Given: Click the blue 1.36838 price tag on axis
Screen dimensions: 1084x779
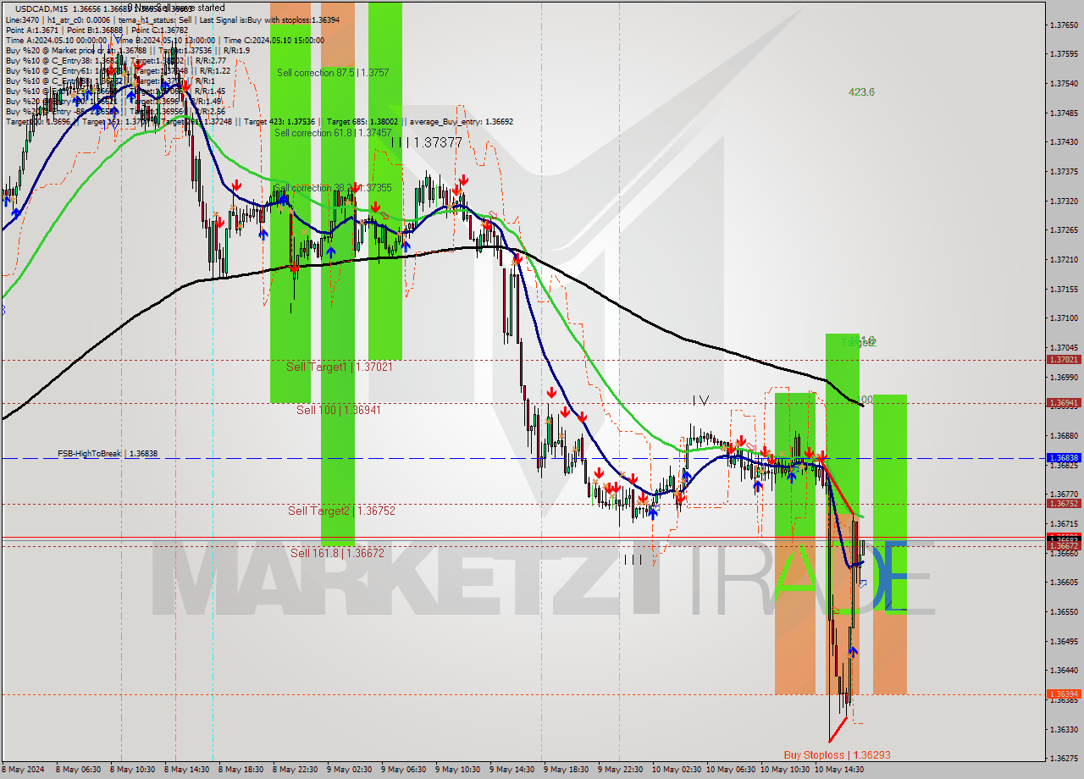Looking at the screenshot, I should [1064, 458].
